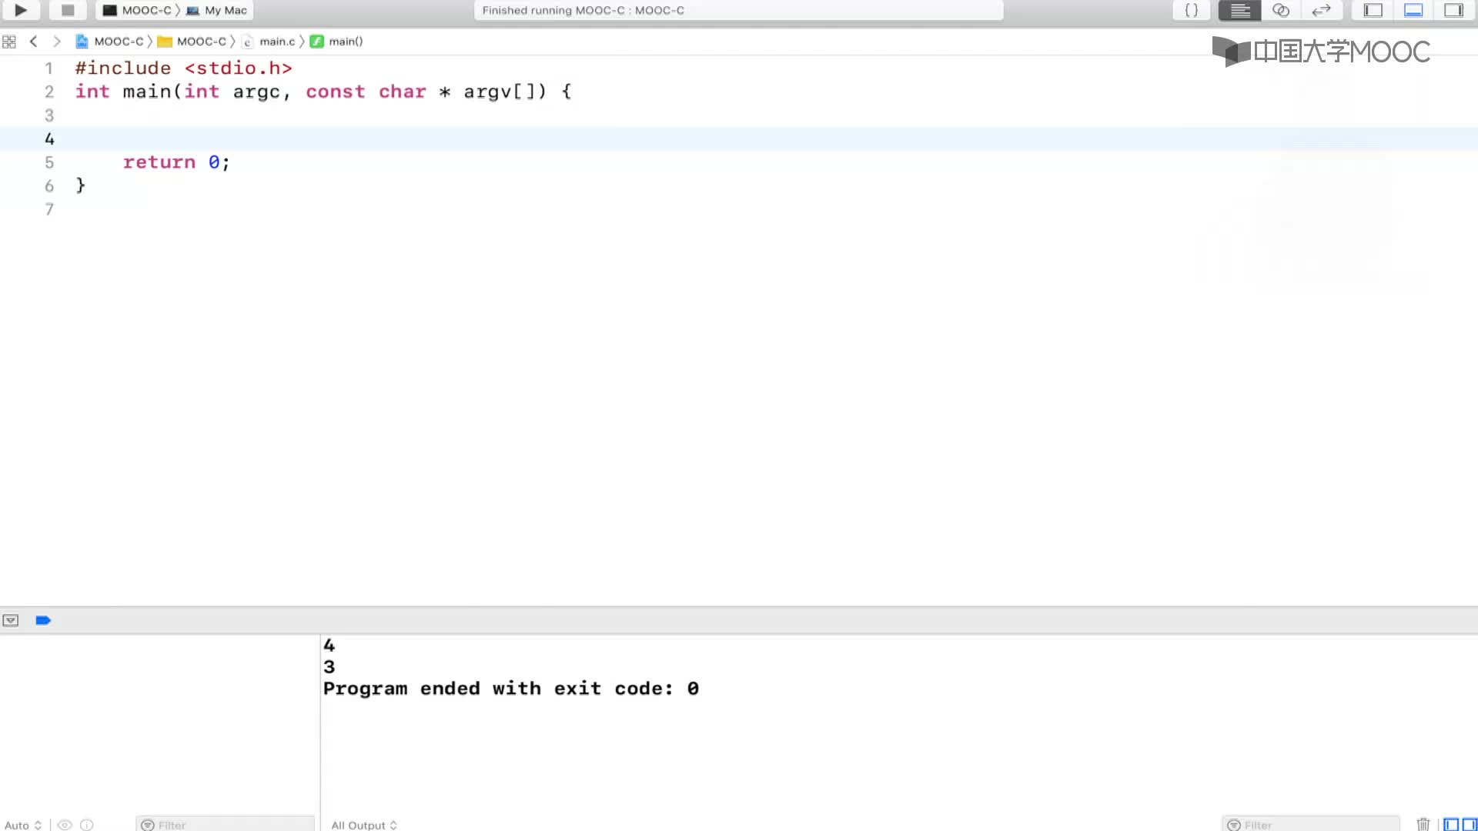Toggle the left navigator panel
Screen dimensions: 1478x831
pyautogui.click(x=1373, y=10)
